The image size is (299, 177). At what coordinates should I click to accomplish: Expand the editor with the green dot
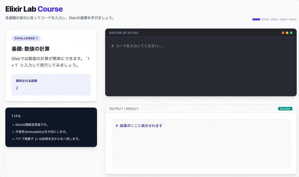291,33
